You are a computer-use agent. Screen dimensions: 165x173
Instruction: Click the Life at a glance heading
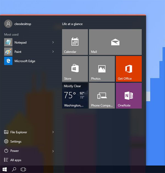72,24
